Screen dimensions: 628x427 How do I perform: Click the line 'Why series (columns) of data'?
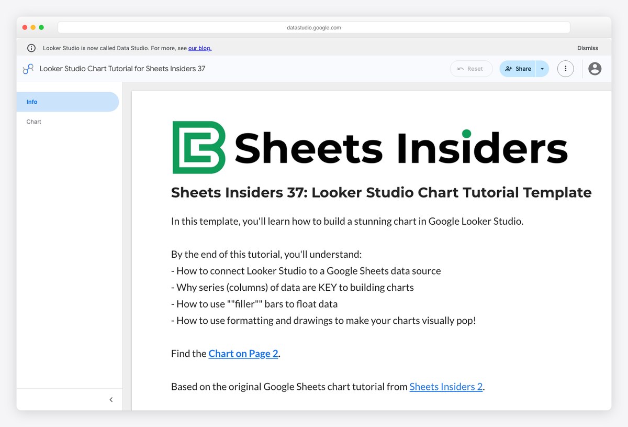point(293,288)
